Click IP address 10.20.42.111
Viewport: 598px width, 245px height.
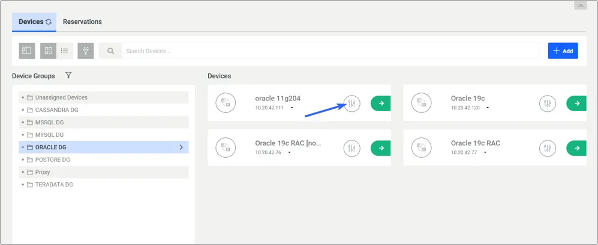pos(270,108)
